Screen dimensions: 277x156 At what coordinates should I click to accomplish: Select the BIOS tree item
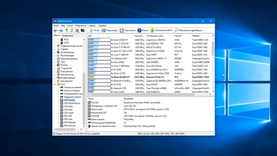[66, 39]
